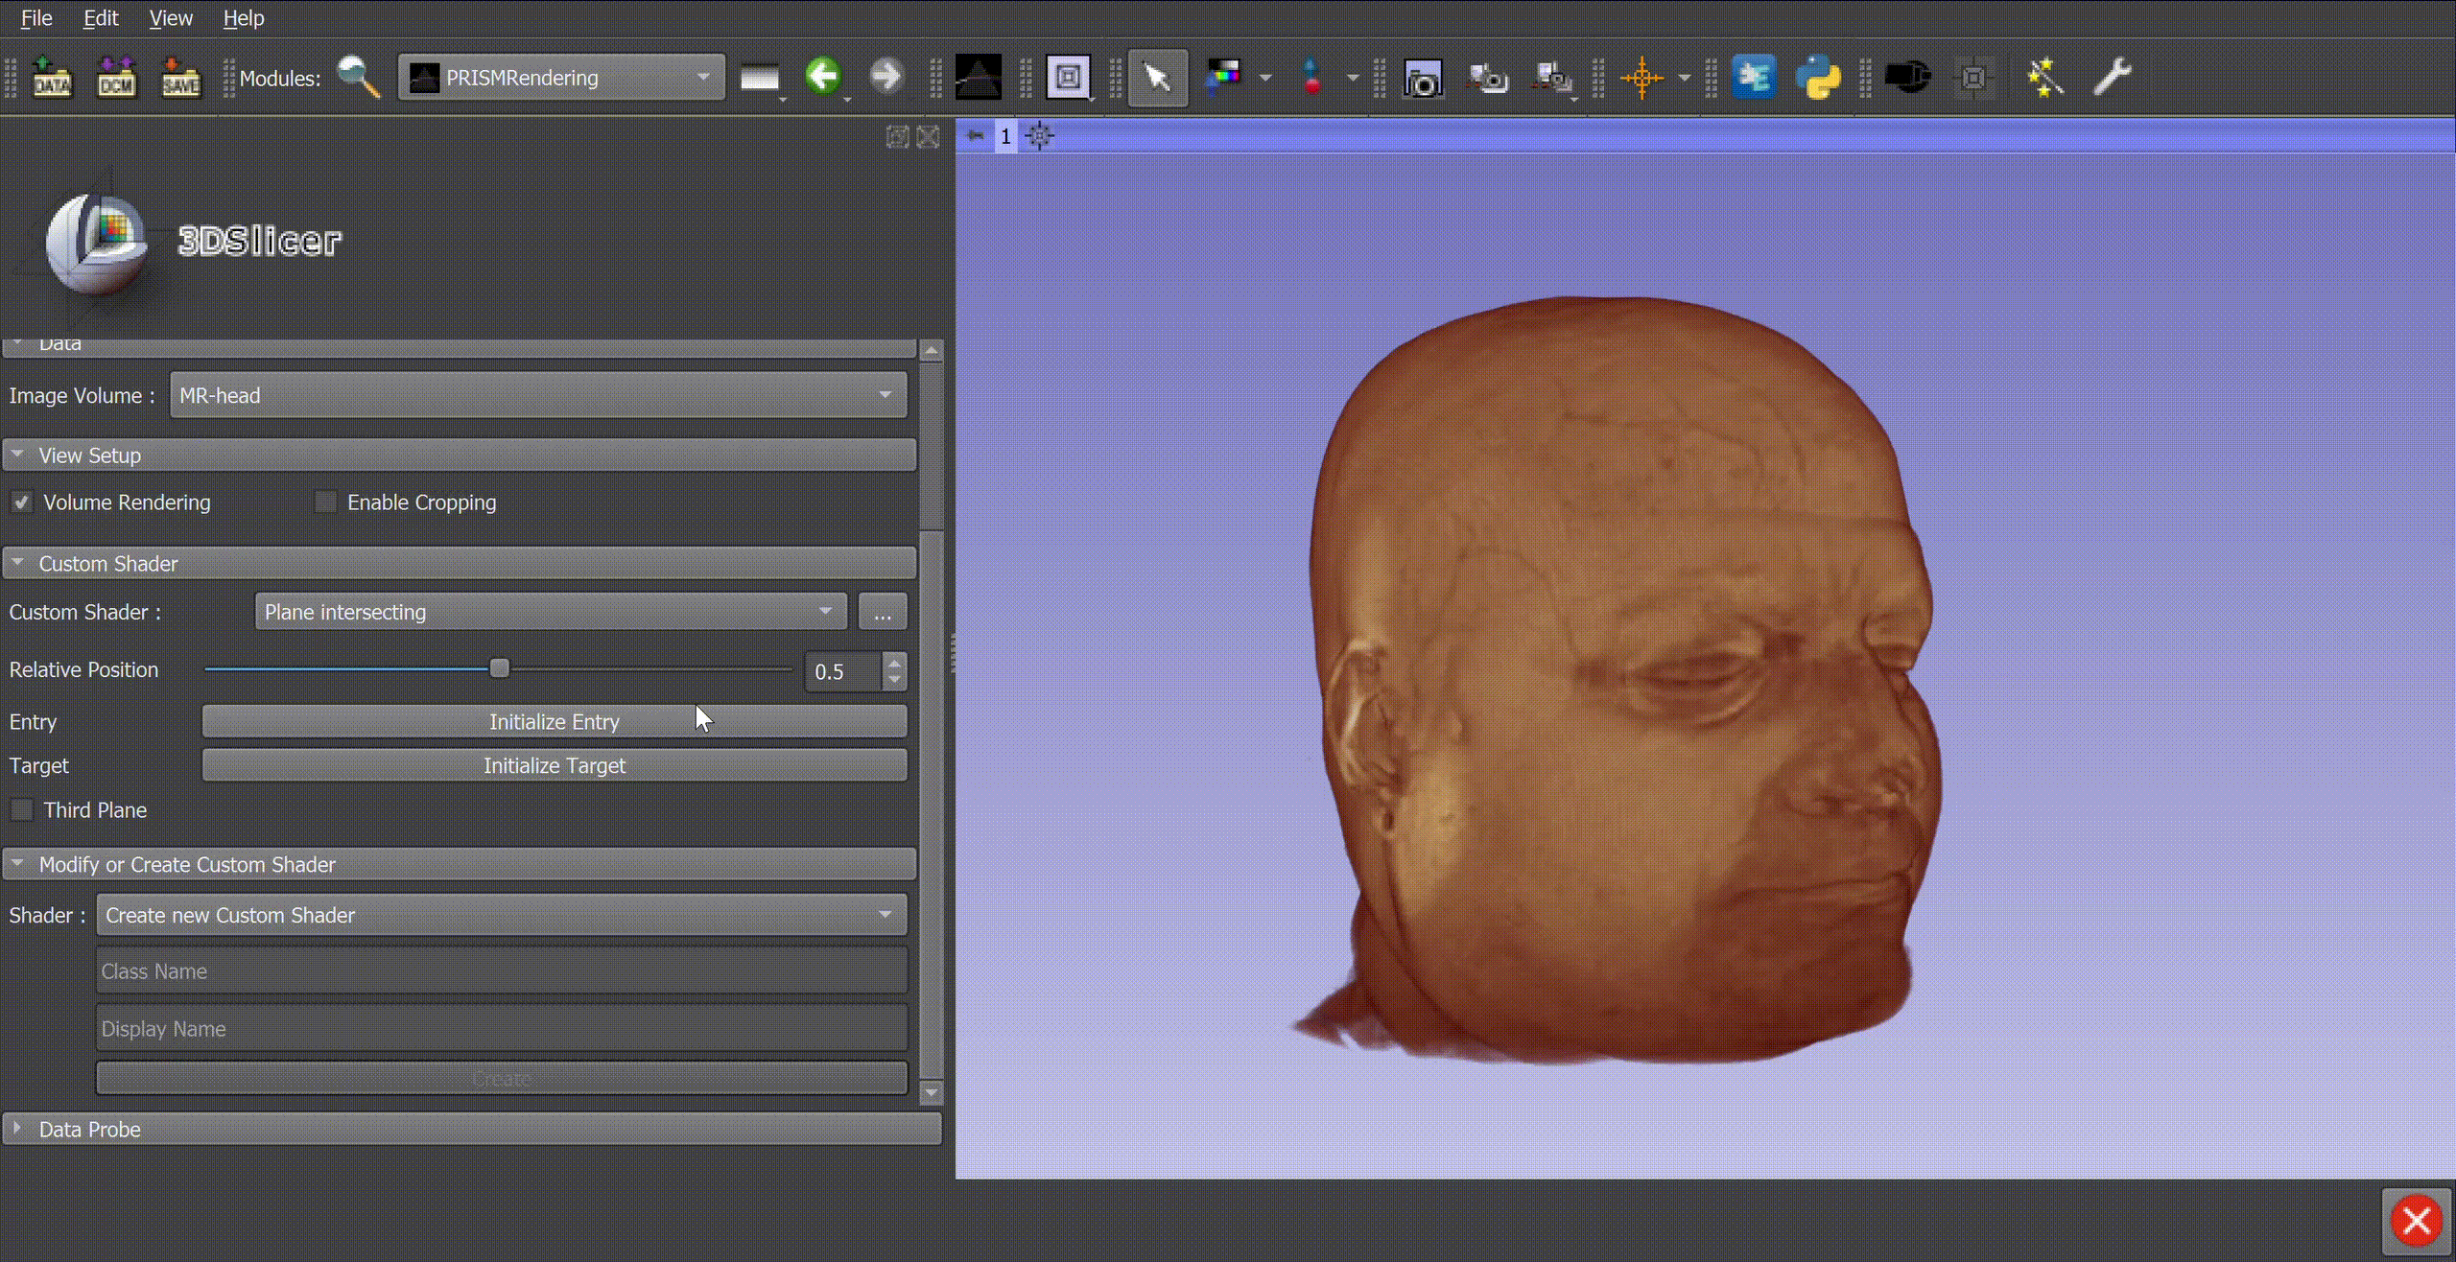2456x1262 pixels.
Task: Click the Load DATA toolbar icon
Action: point(52,78)
